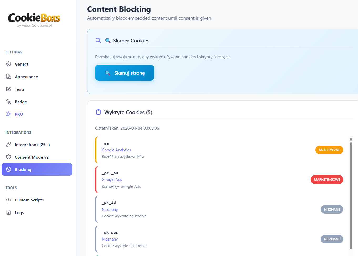This screenshot has height=256, width=358.
Task: Click the PRO sparkle icon
Action: [8, 114]
